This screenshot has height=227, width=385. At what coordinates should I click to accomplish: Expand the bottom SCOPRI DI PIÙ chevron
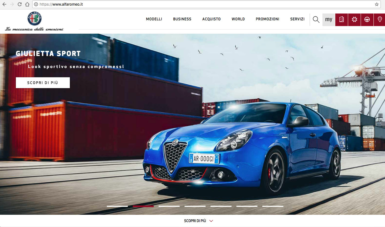pyautogui.click(x=211, y=221)
